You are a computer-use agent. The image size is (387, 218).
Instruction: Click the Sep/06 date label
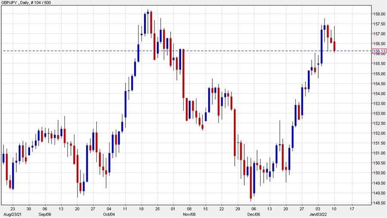[45, 214]
